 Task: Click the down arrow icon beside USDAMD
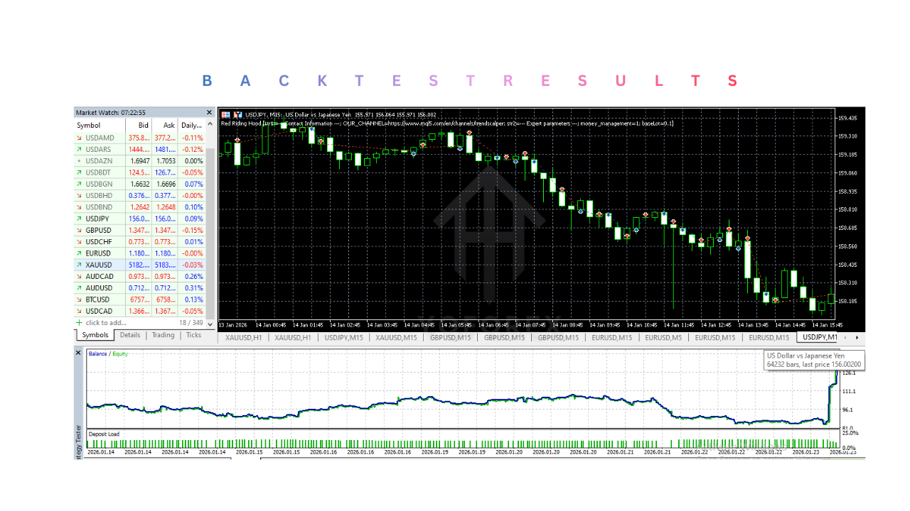point(79,138)
